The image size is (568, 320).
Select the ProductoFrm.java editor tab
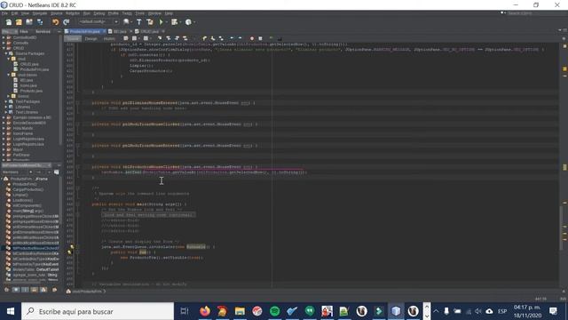(x=84, y=32)
